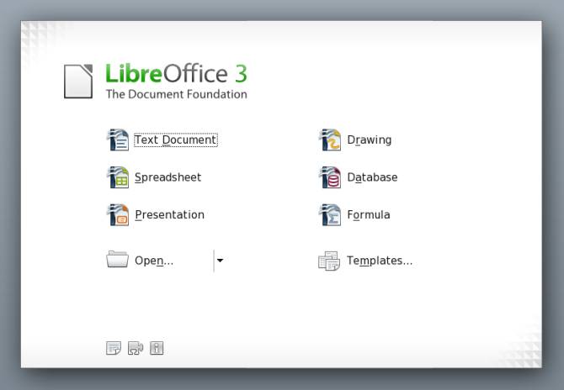Open the get-more-templates icon at bottom
This screenshot has height=390, width=564.
coord(114,348)
